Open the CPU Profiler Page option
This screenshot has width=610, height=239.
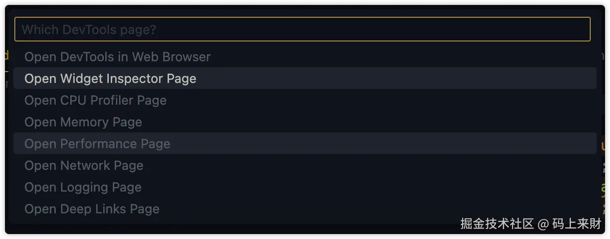(95, 100)
